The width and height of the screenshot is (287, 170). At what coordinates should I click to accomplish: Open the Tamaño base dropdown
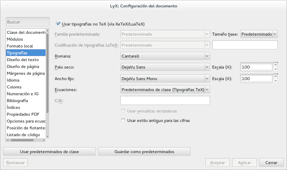tap(259, 34)
